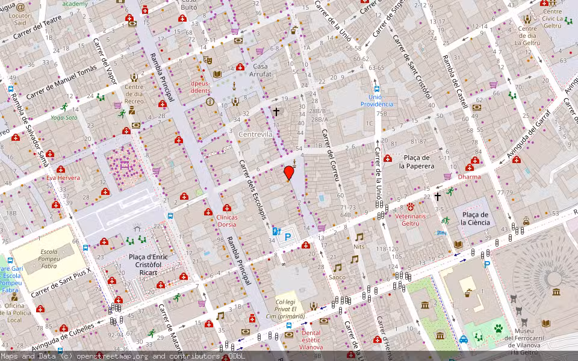
Task: Select the Carrer de Sant Cristòfol street label
Action: pyautogui.click(x=412, y=67)
